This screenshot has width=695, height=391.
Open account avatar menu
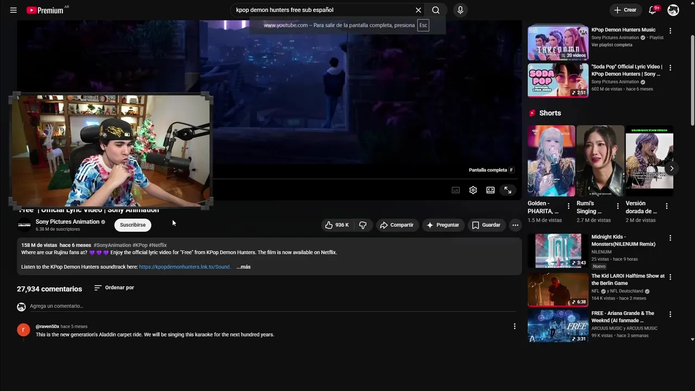pyautogui.click(x=673, y=10)
